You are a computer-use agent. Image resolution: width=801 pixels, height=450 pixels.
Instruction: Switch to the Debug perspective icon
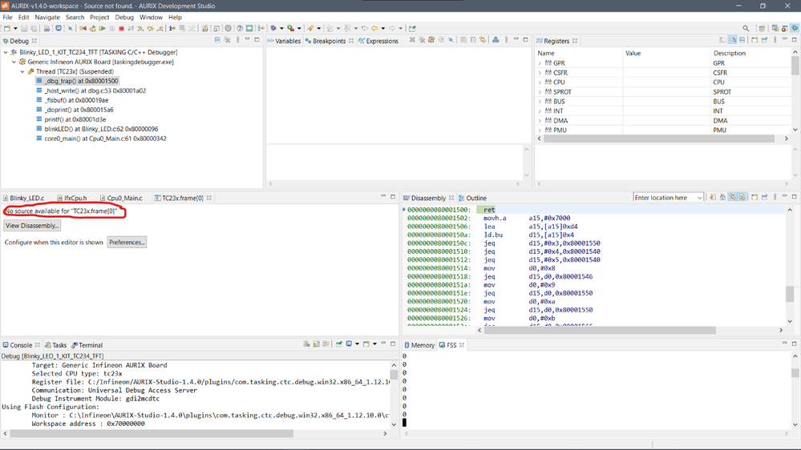(795, 28)
